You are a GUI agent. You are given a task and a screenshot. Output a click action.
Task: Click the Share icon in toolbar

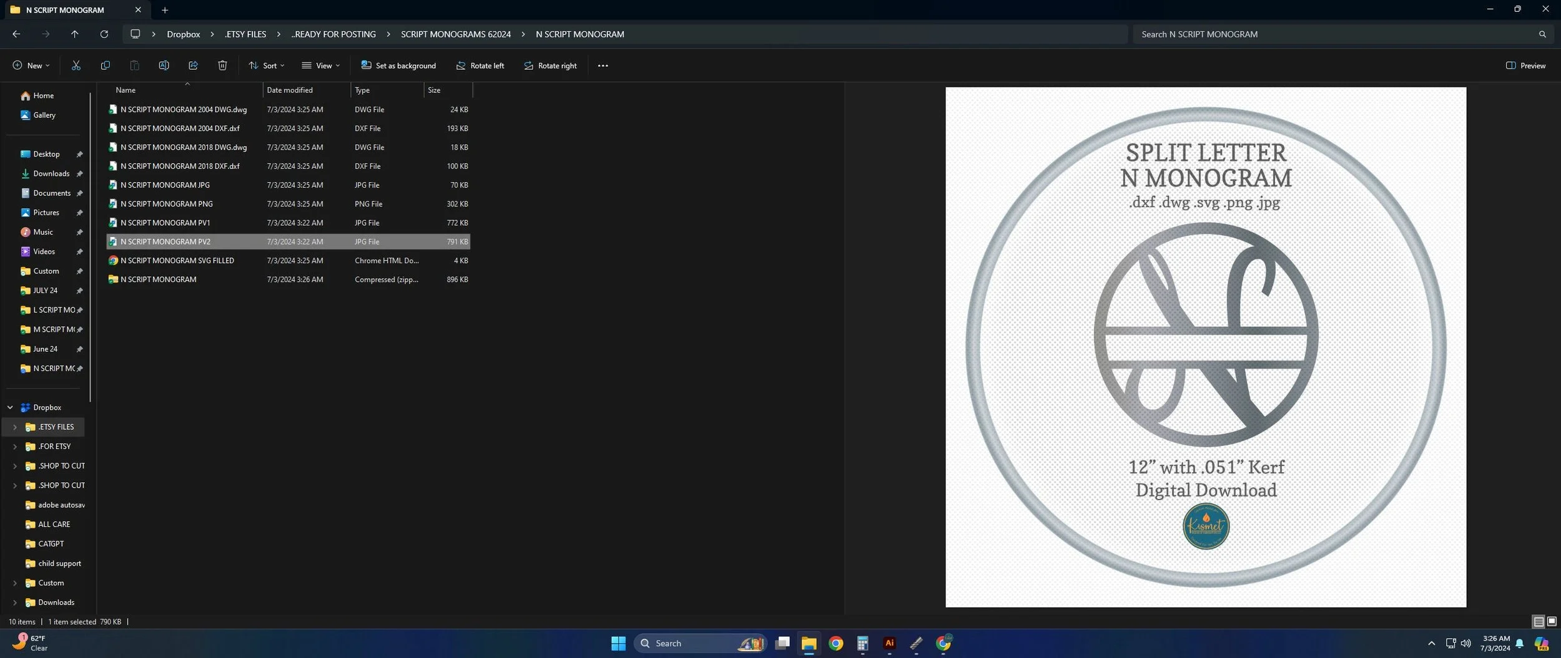tap(193, 65)
